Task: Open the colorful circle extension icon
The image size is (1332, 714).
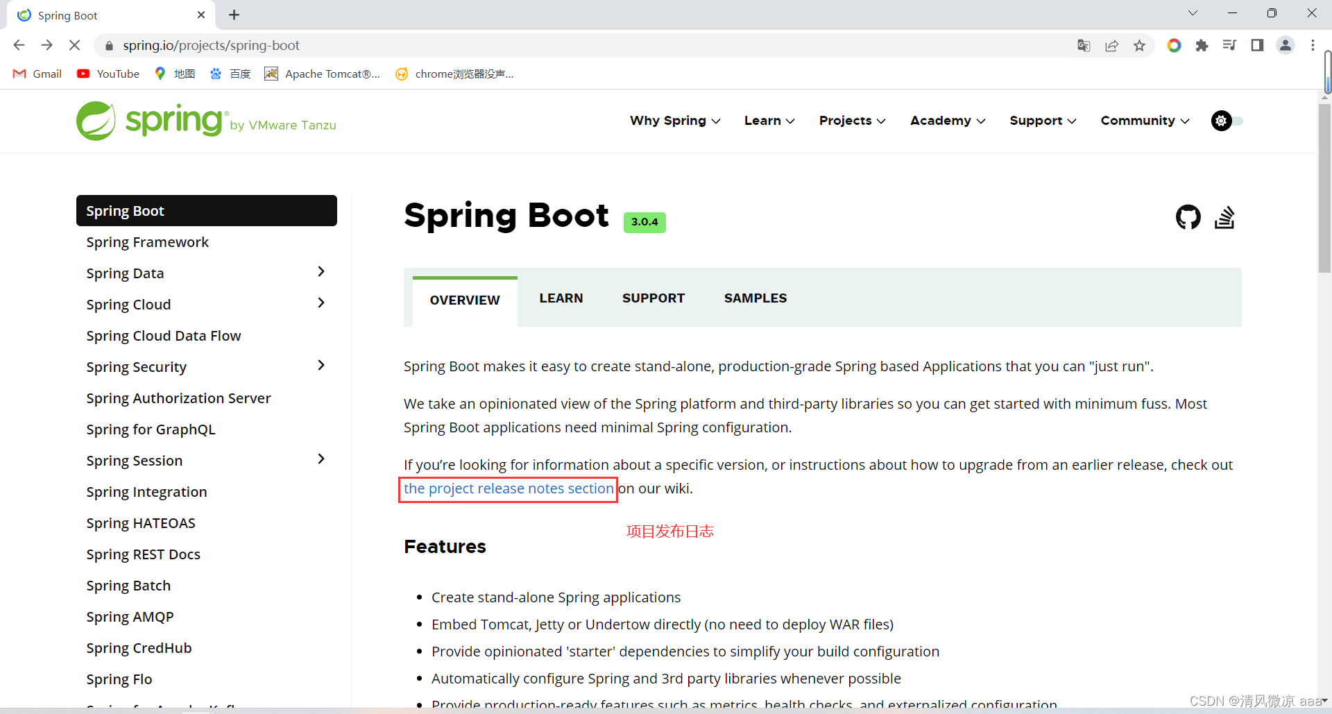Action: (1174, 45)
